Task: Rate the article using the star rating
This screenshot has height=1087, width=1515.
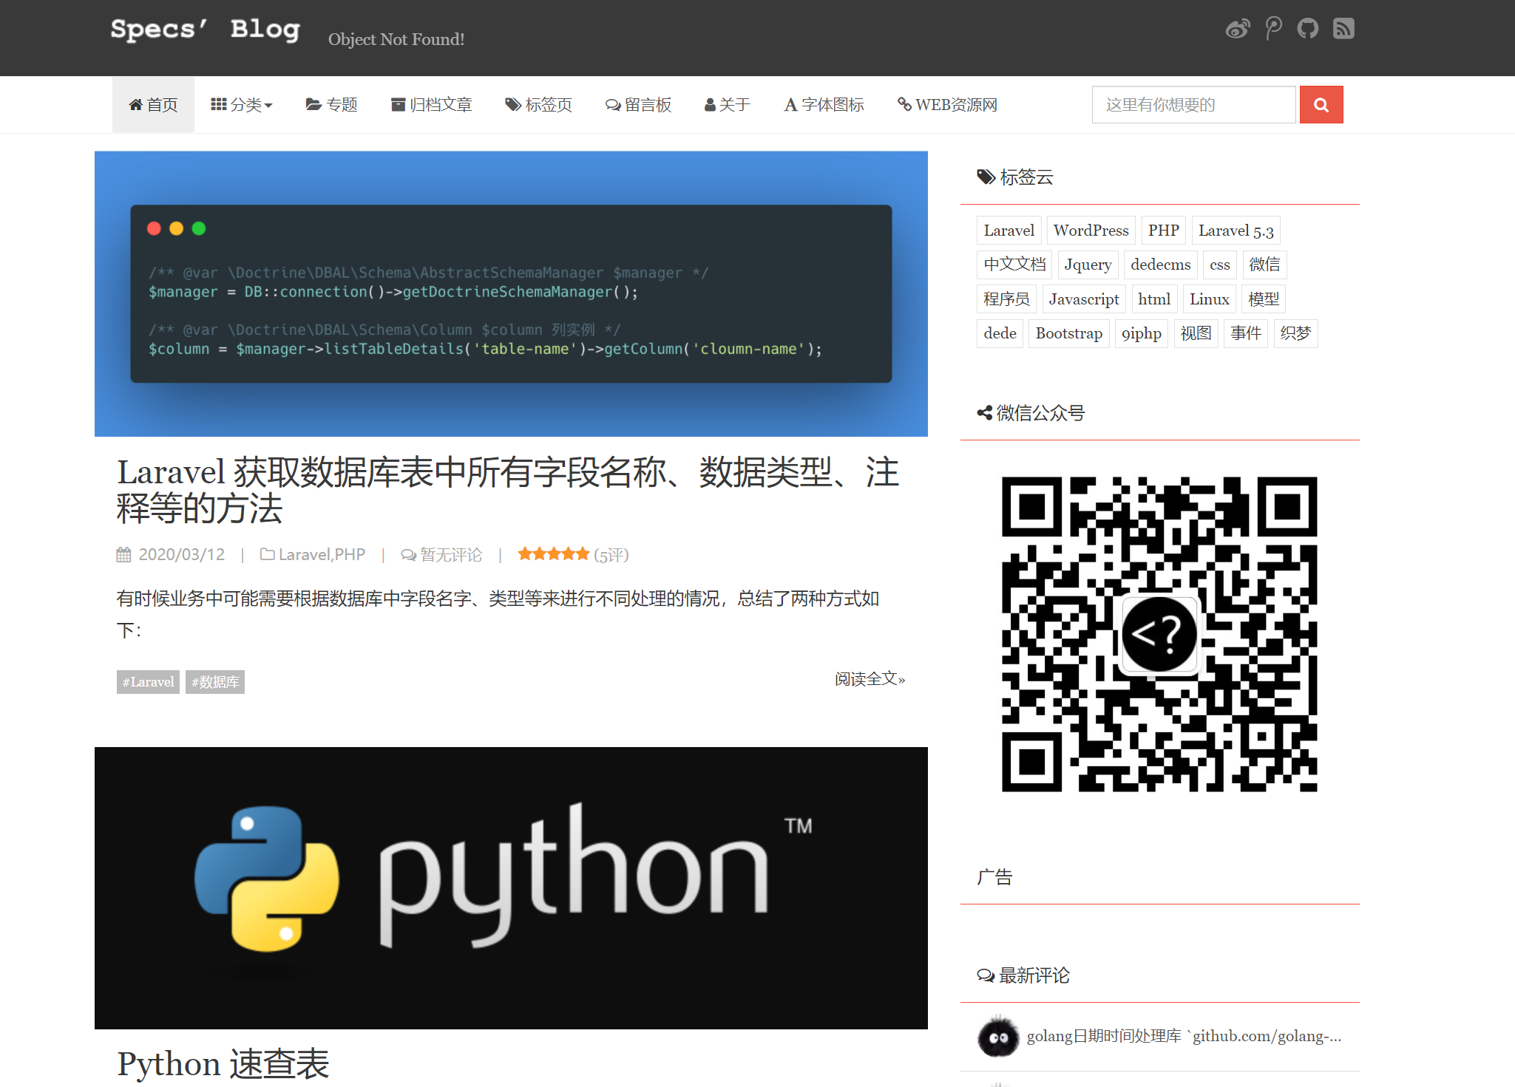Action: pyautogui.click(x=554, y=553)
